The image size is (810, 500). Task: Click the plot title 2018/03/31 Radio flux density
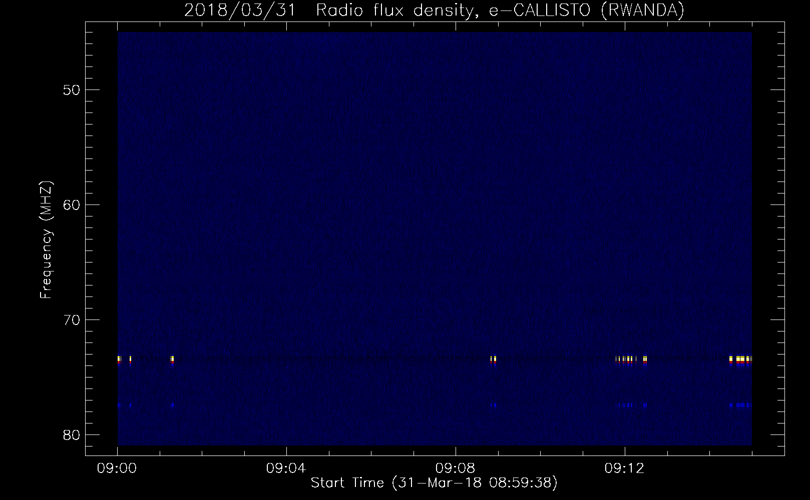coord(434,10)
